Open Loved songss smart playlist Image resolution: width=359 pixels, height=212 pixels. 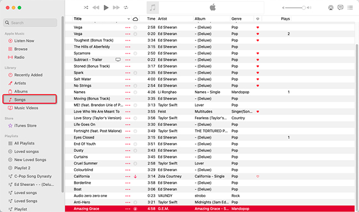[27, 152]
